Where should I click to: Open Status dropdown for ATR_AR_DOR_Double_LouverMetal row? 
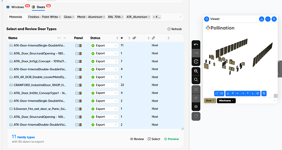104,77
